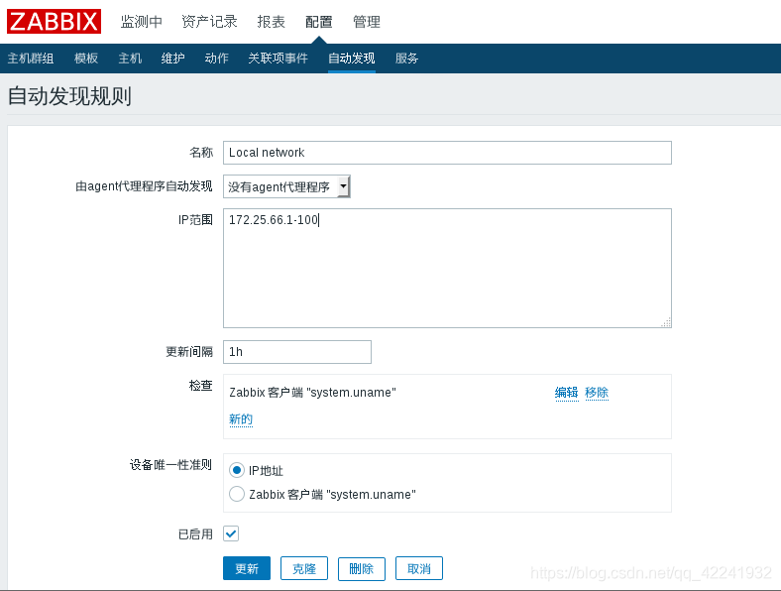Open the 报表 top menu

point(271,22)
